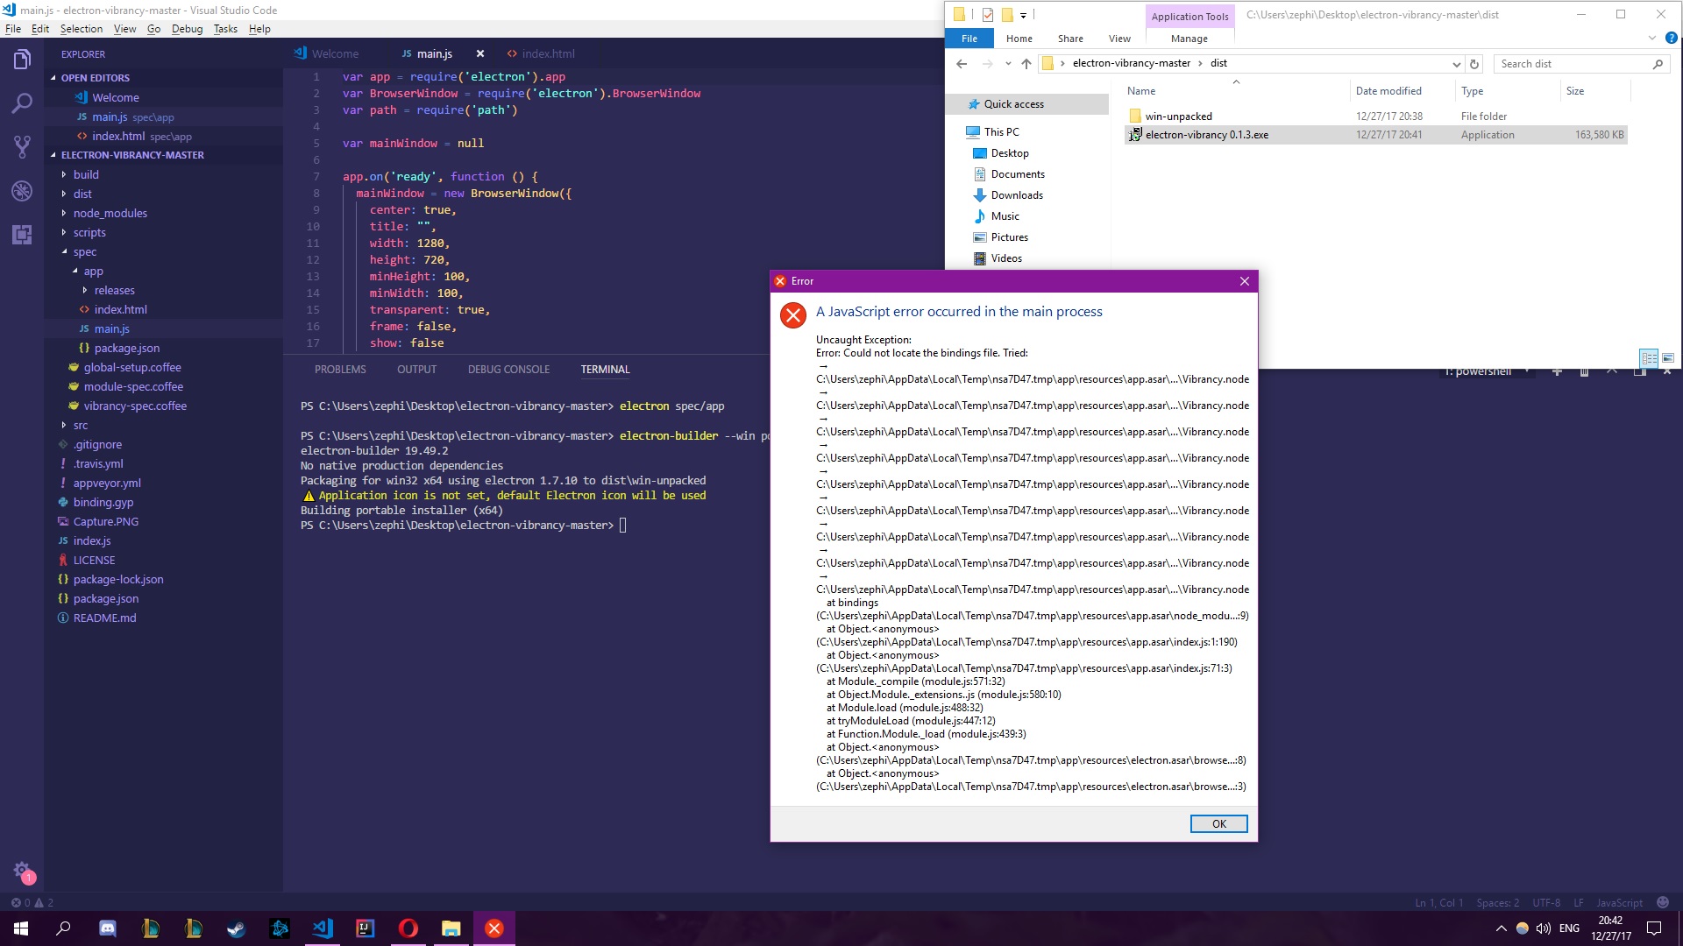This screenshot has width=1683, height=946.
Task: Click the JavaScript language mode in status bar
Action: click(x=1619, y=902)
